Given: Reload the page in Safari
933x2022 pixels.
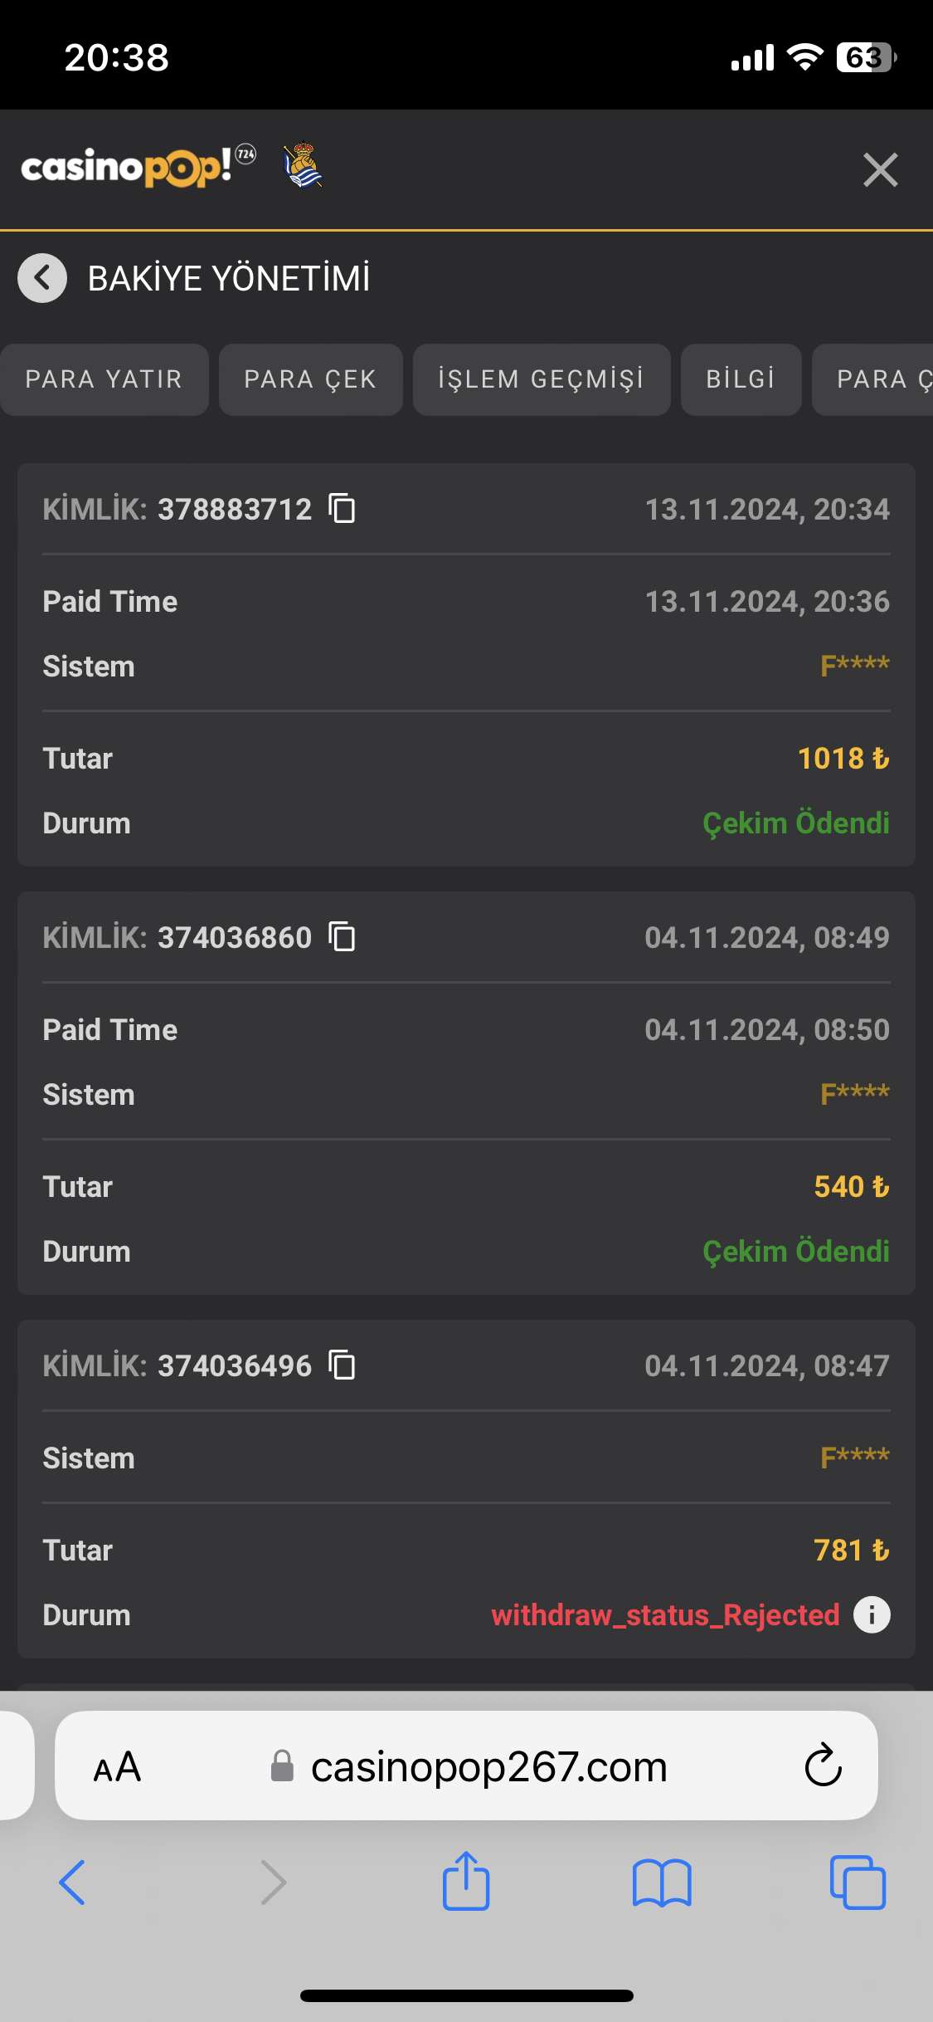Looking at the screenshot, I should pyautogui.click(x=823, y=1766).
